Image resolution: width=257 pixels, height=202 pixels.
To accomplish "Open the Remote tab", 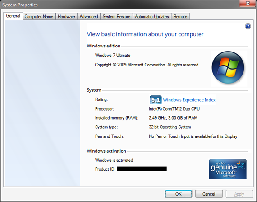I will pos(180,17).
